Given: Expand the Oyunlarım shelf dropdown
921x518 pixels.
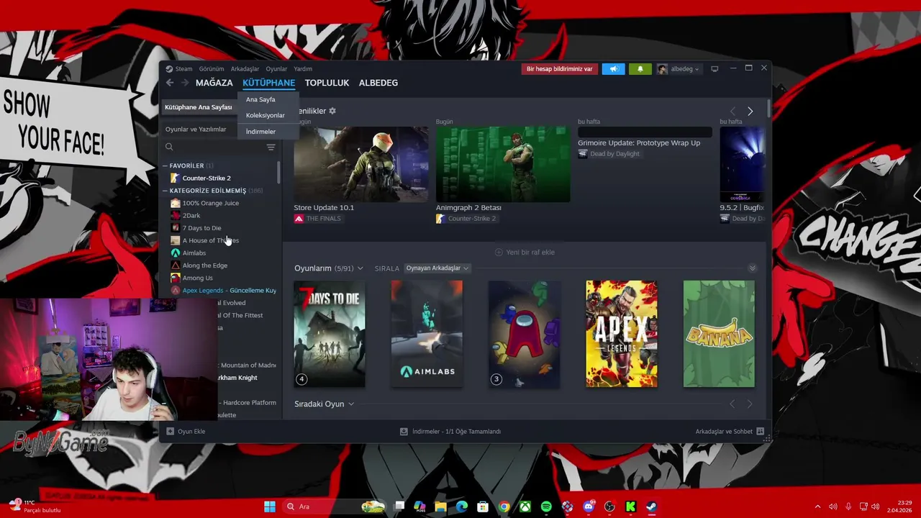Looking at the screenshot, I should 360,268.
